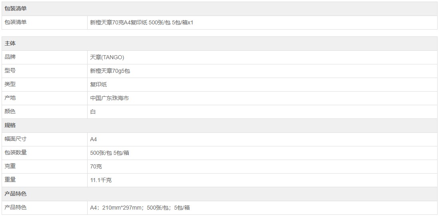This screenshot has width=440, height=216.
Task: Select the model value 新橙天章70g5包
Action: tap(110, 71)
